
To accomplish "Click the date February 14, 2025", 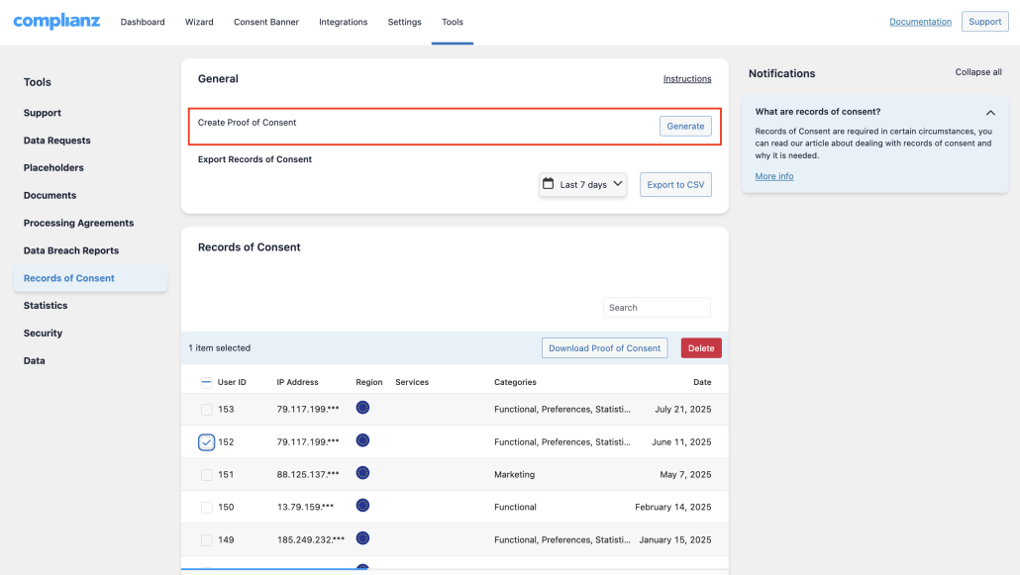I will pyautogui.click(x=673, y=508).
